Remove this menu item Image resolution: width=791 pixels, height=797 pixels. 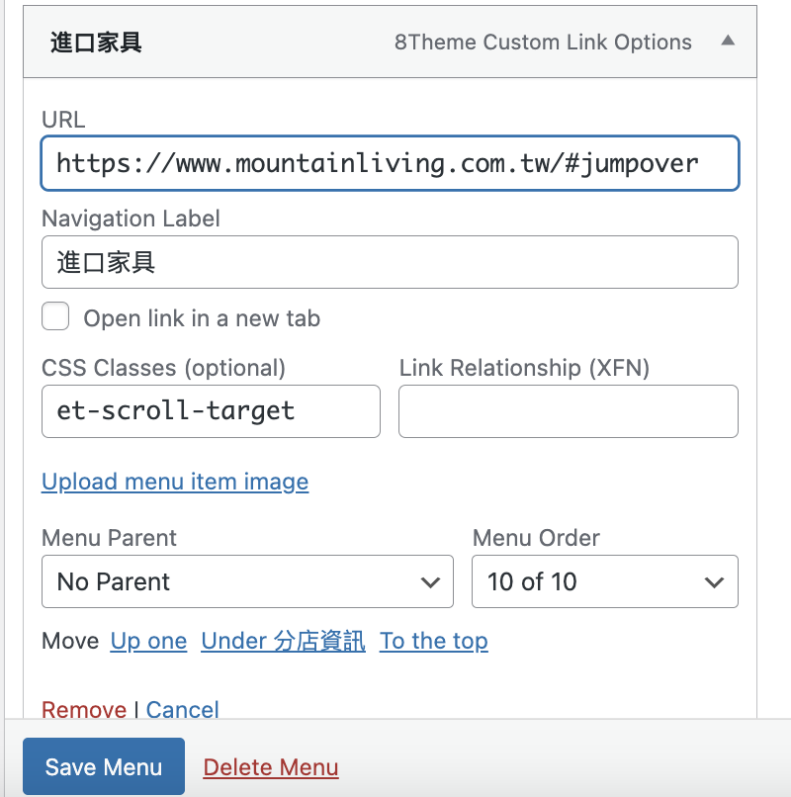coord(84,709)
